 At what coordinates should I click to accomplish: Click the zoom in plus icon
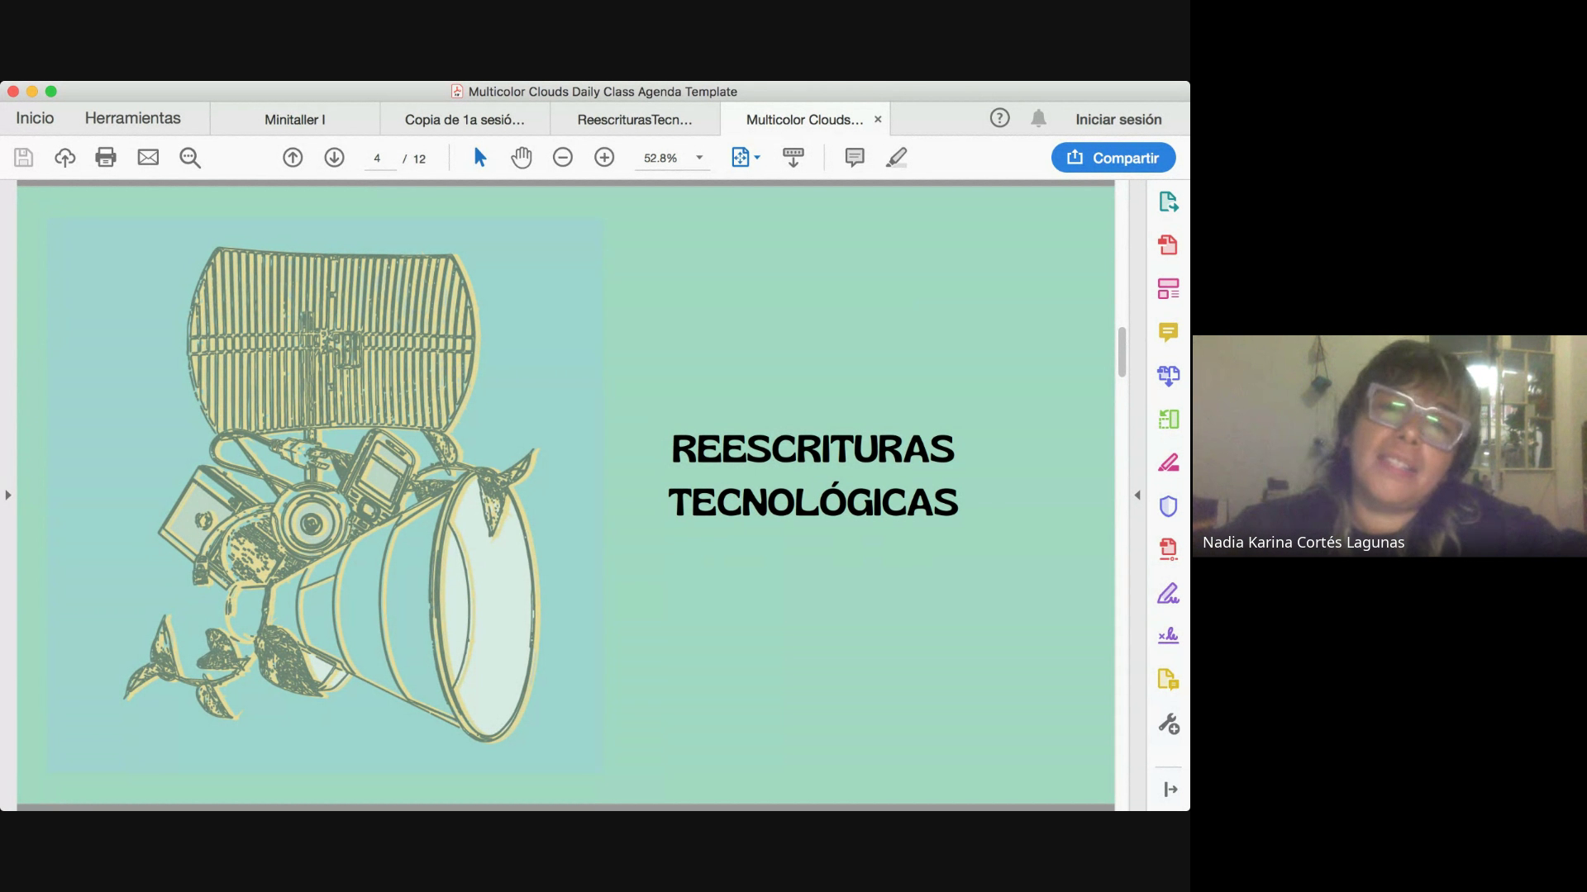604,157
